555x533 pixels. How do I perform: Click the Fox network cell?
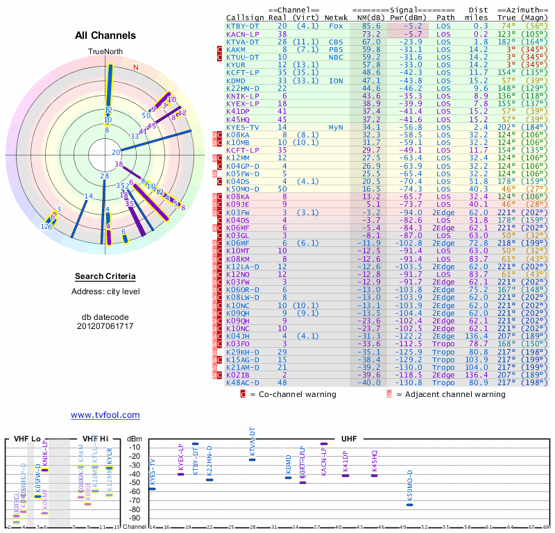[336, 26]
